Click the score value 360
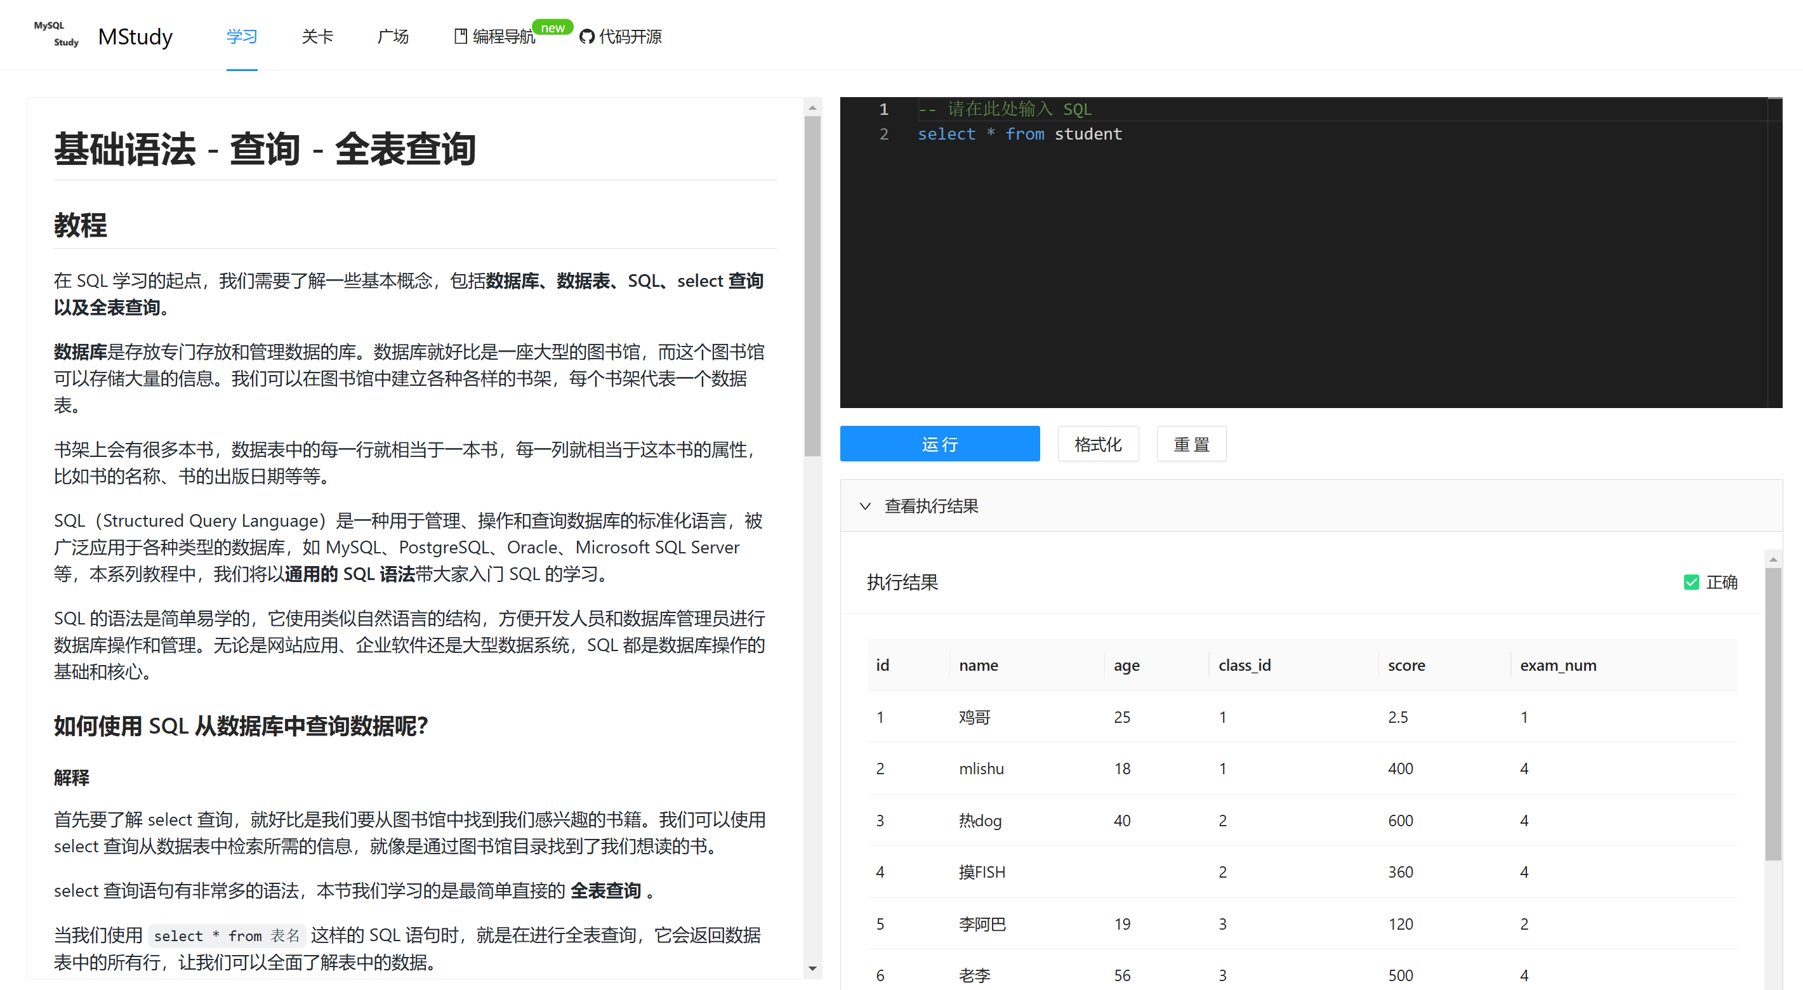The height and width of the screenshot is (990, 1803). coord(1400,872)
